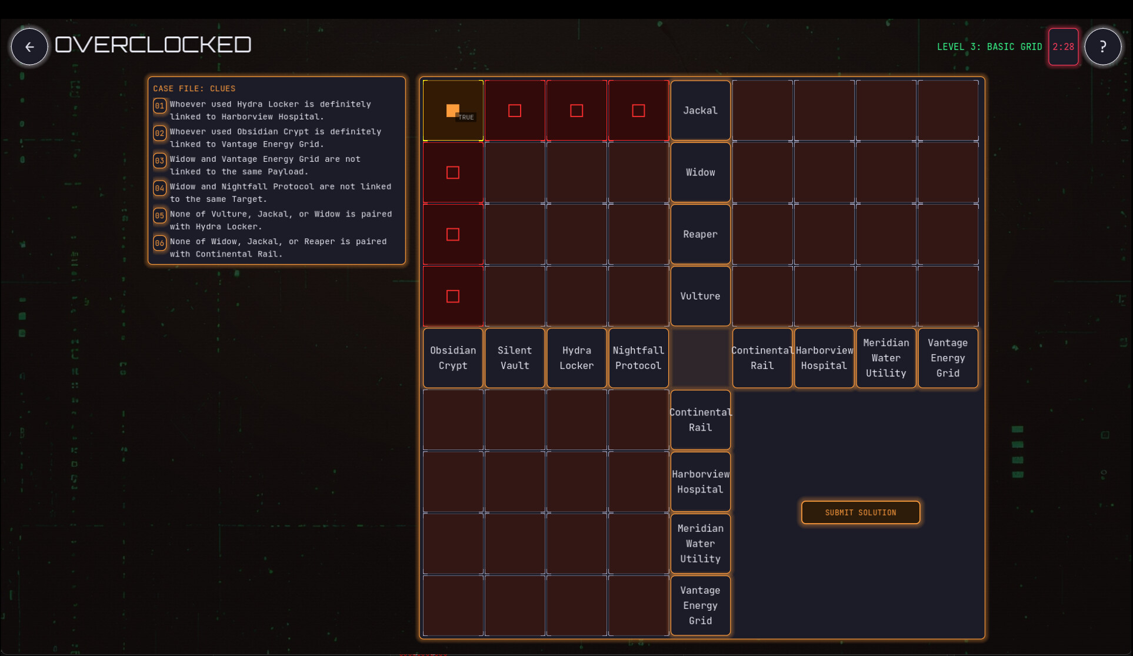The height and width of the screenshot is (656, 1133).
Task: Go back with the arrow button
Action: pyautogui.click(x=29, y=46)
